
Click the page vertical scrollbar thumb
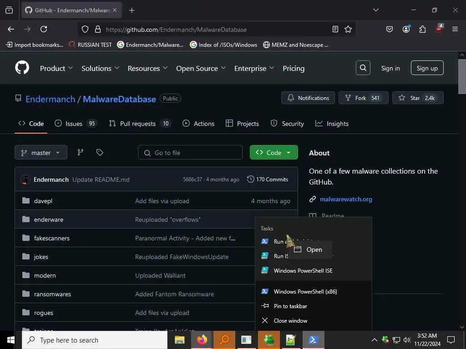tap(462, 77)
